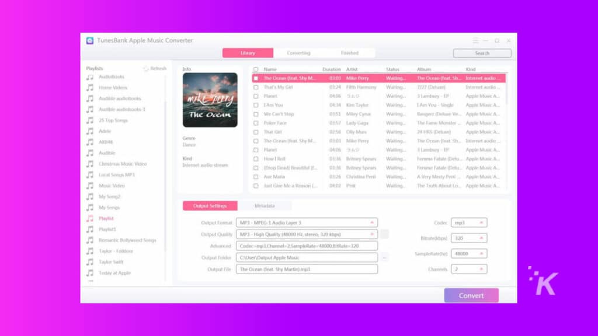Select the icon for Romantic Bollywood Songs
Viewport: 598px width, 336px height.
[90, 240]
